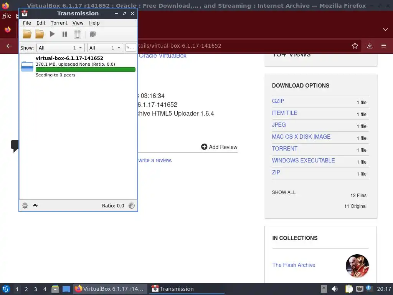
Task: Switch to workspace 3 in taskbar
Action: 36,289
